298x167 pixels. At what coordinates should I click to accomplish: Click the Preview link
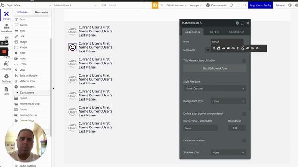[x=280, y=5]
